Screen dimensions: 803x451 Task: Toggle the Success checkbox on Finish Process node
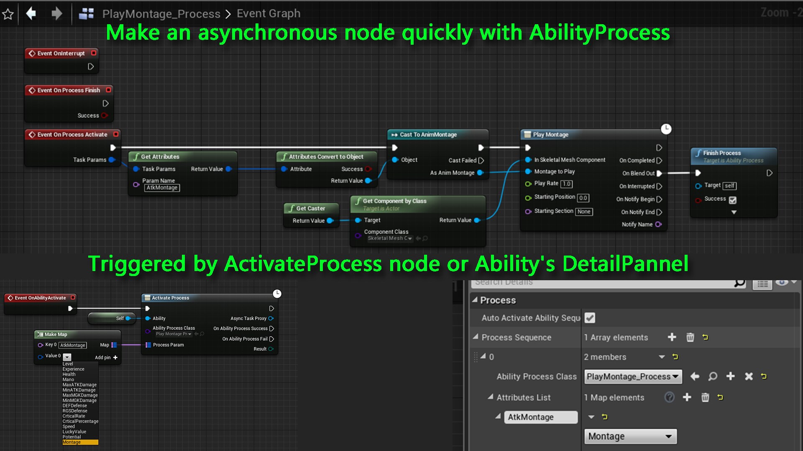732,200
